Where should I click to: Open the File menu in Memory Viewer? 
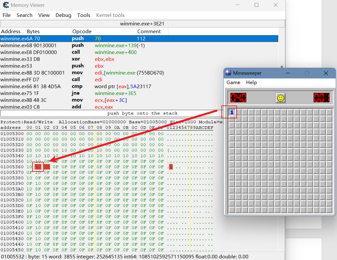6,15
